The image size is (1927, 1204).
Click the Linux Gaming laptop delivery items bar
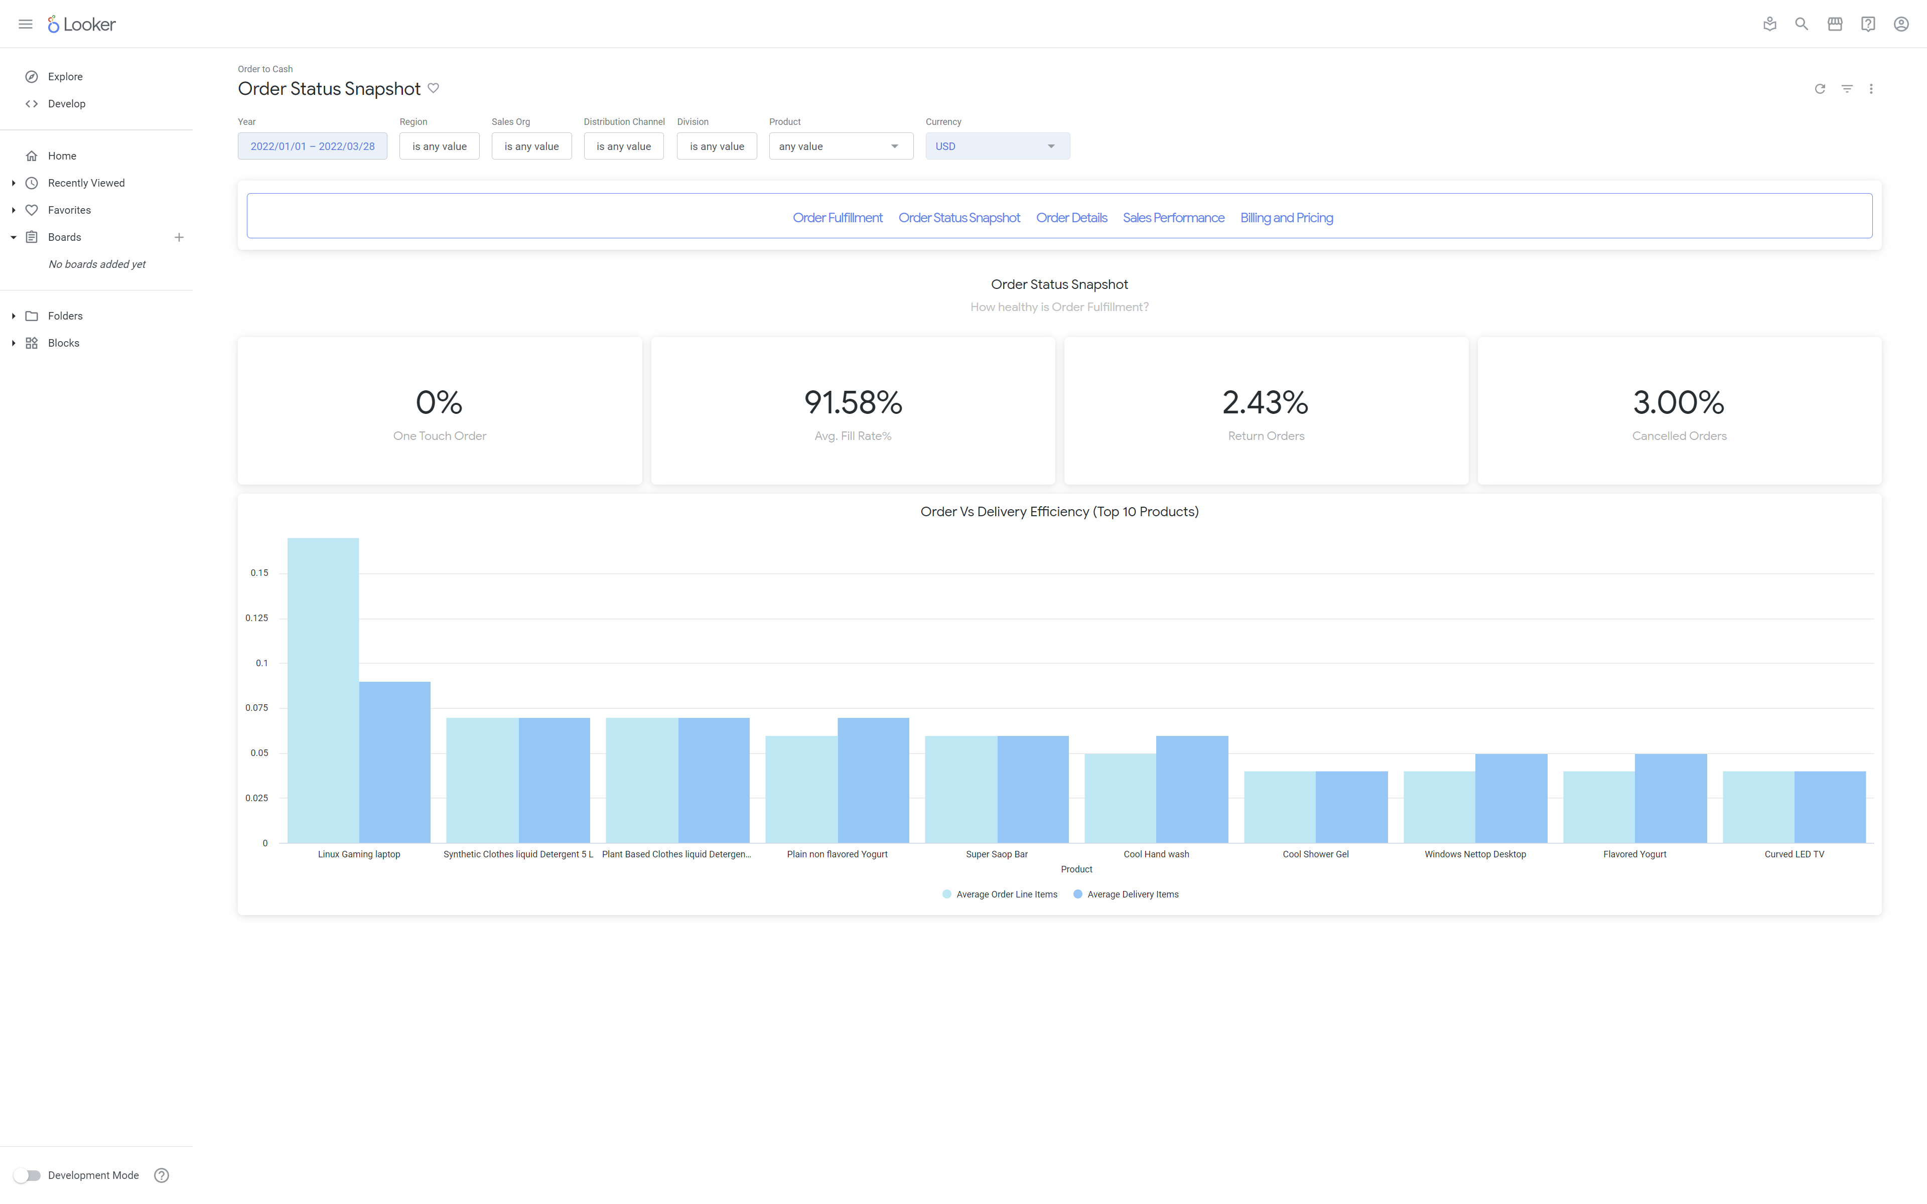(395, 762)
